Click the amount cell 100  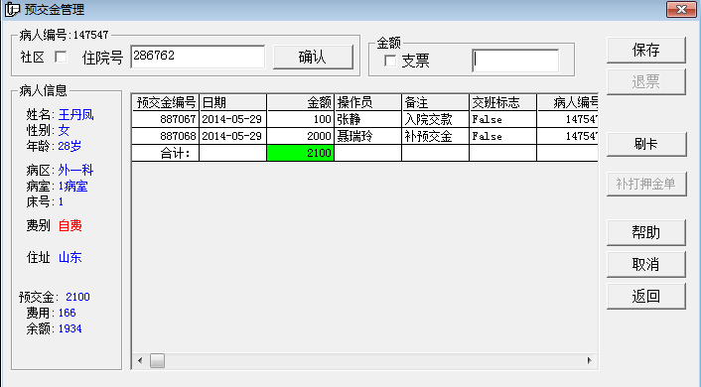click(x=301, y=119)
